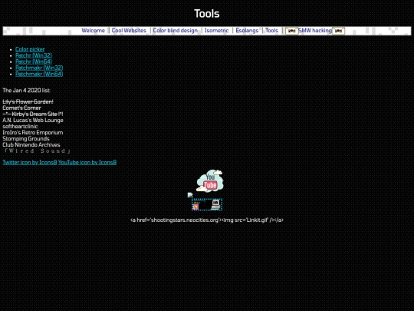This screenshot has width=414, height=311.
Task: Go to Cool Websites page
Action: pyautogui.click(x=129, y=31)
